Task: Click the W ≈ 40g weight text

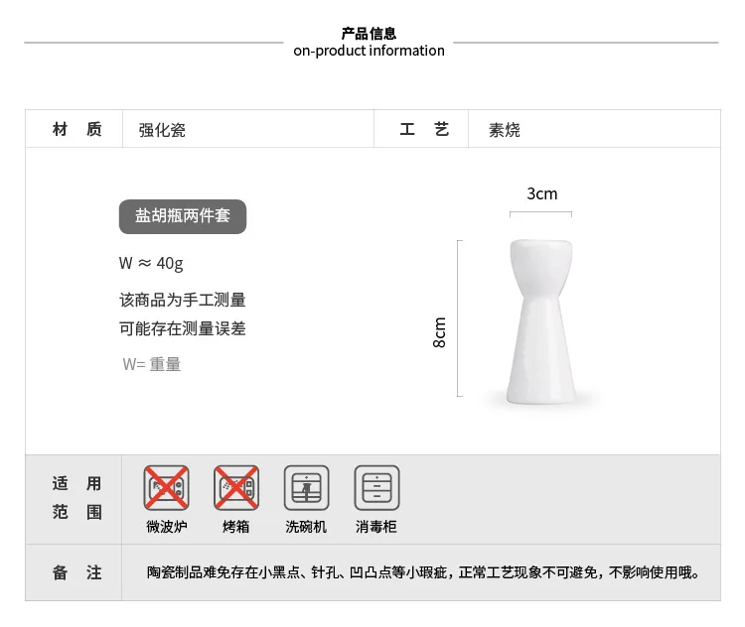Action: [x=151, y=263]
